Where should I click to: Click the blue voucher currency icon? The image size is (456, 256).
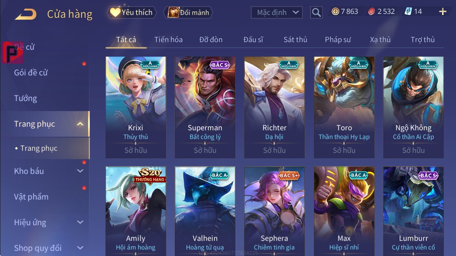408,11
